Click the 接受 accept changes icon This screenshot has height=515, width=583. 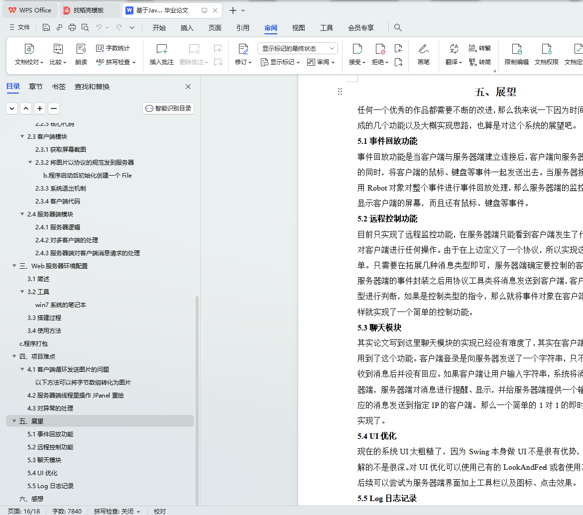coord(357,49)
